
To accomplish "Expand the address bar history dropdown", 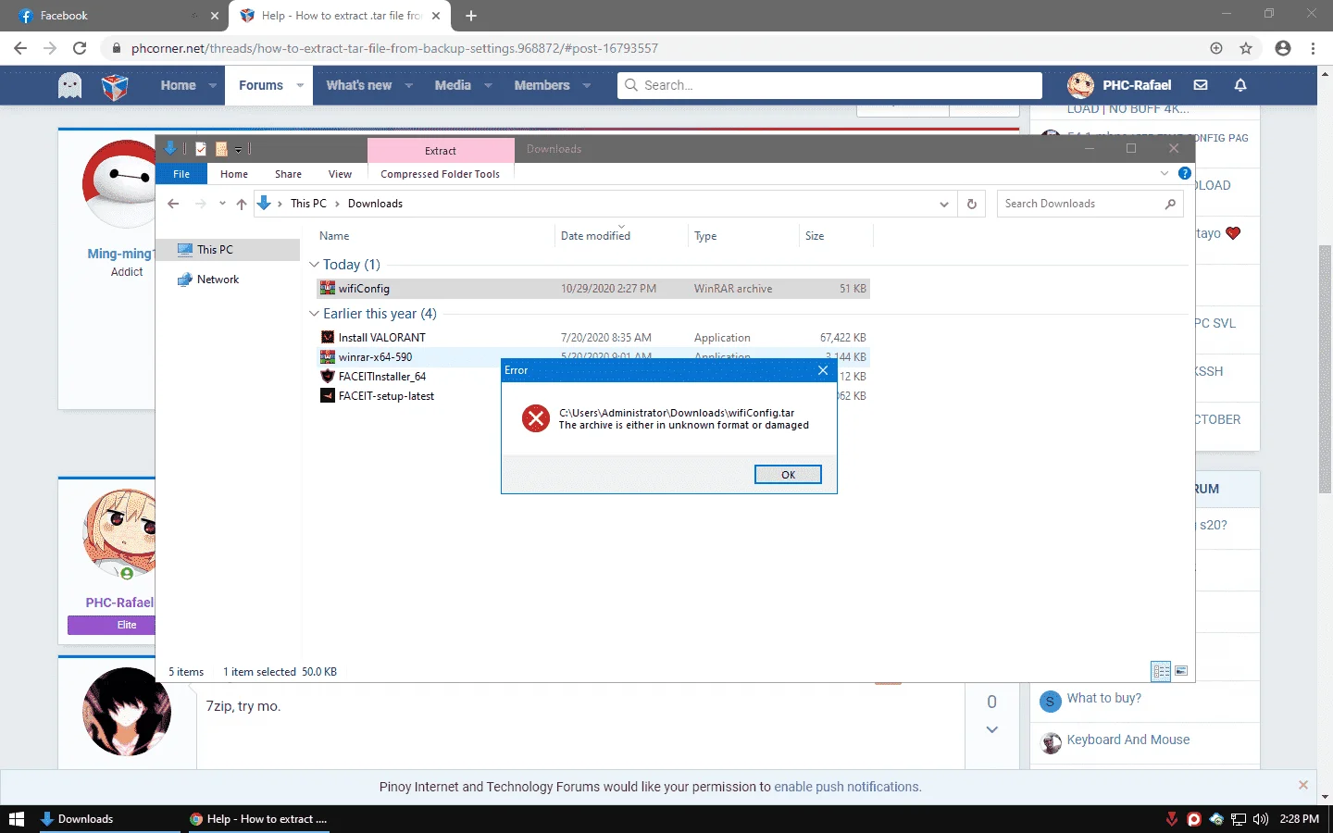I will (943, 204).
